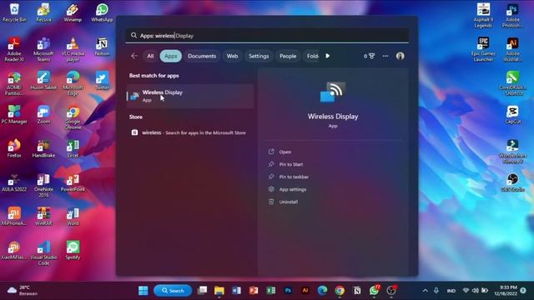Viewport: 534px width, 300px height.
Task: Pin Wireless Display to taskbar
Action: 294,177
